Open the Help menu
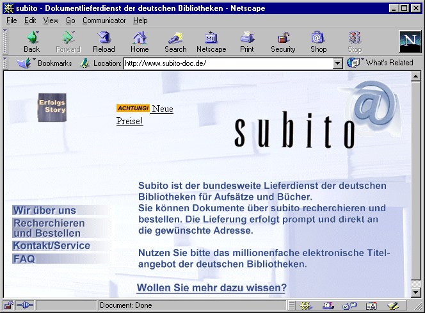 coord(140,20)
